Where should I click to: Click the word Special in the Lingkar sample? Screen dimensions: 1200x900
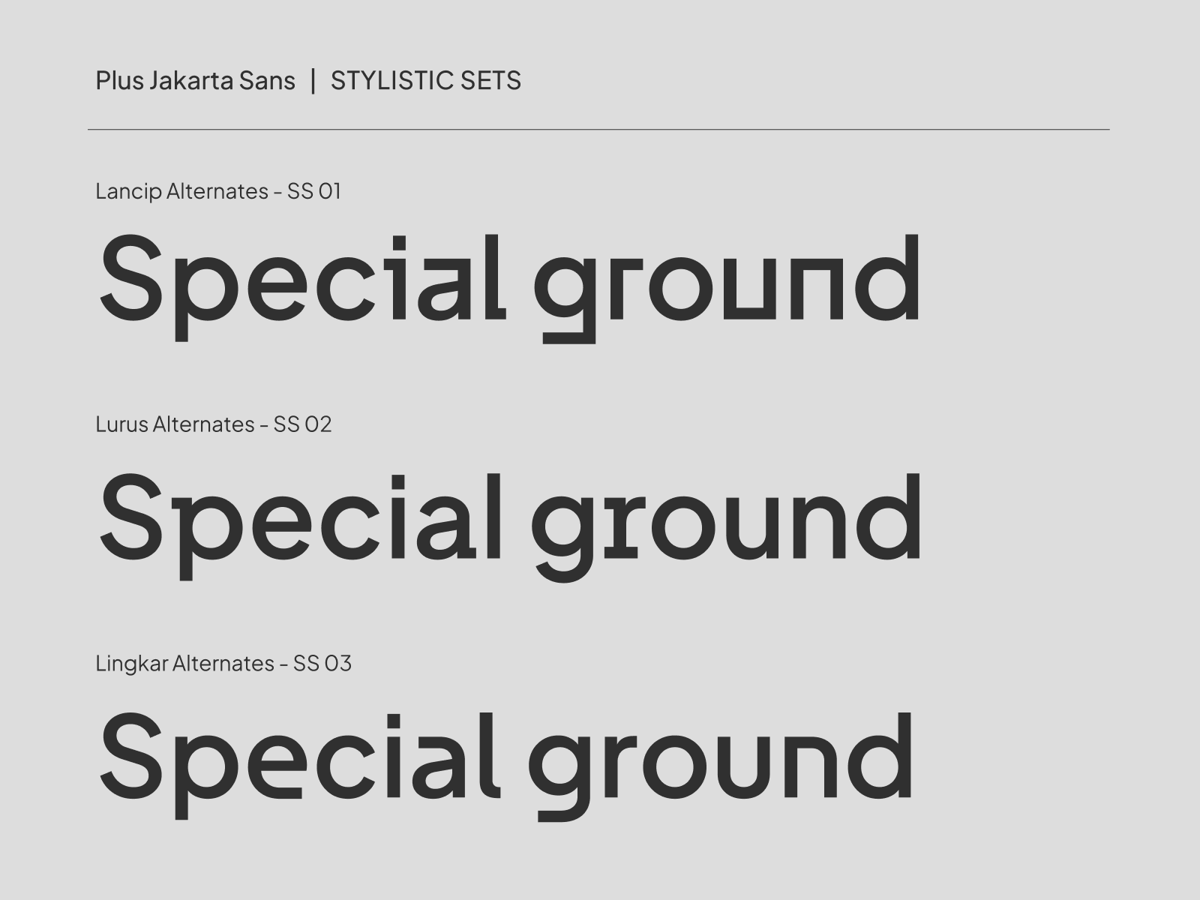298,757
